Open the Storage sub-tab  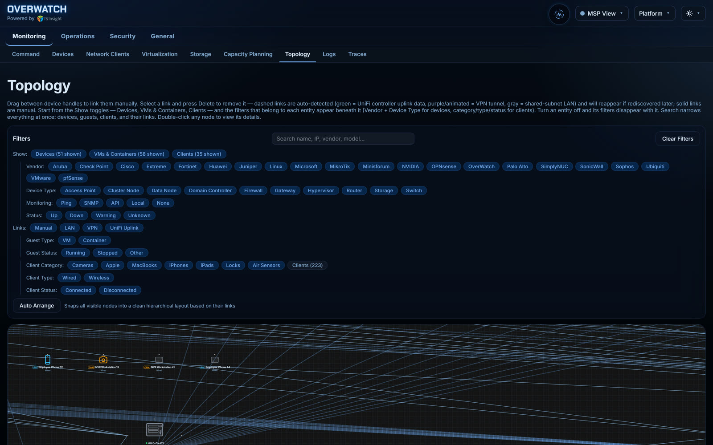(x=201, y=54)
